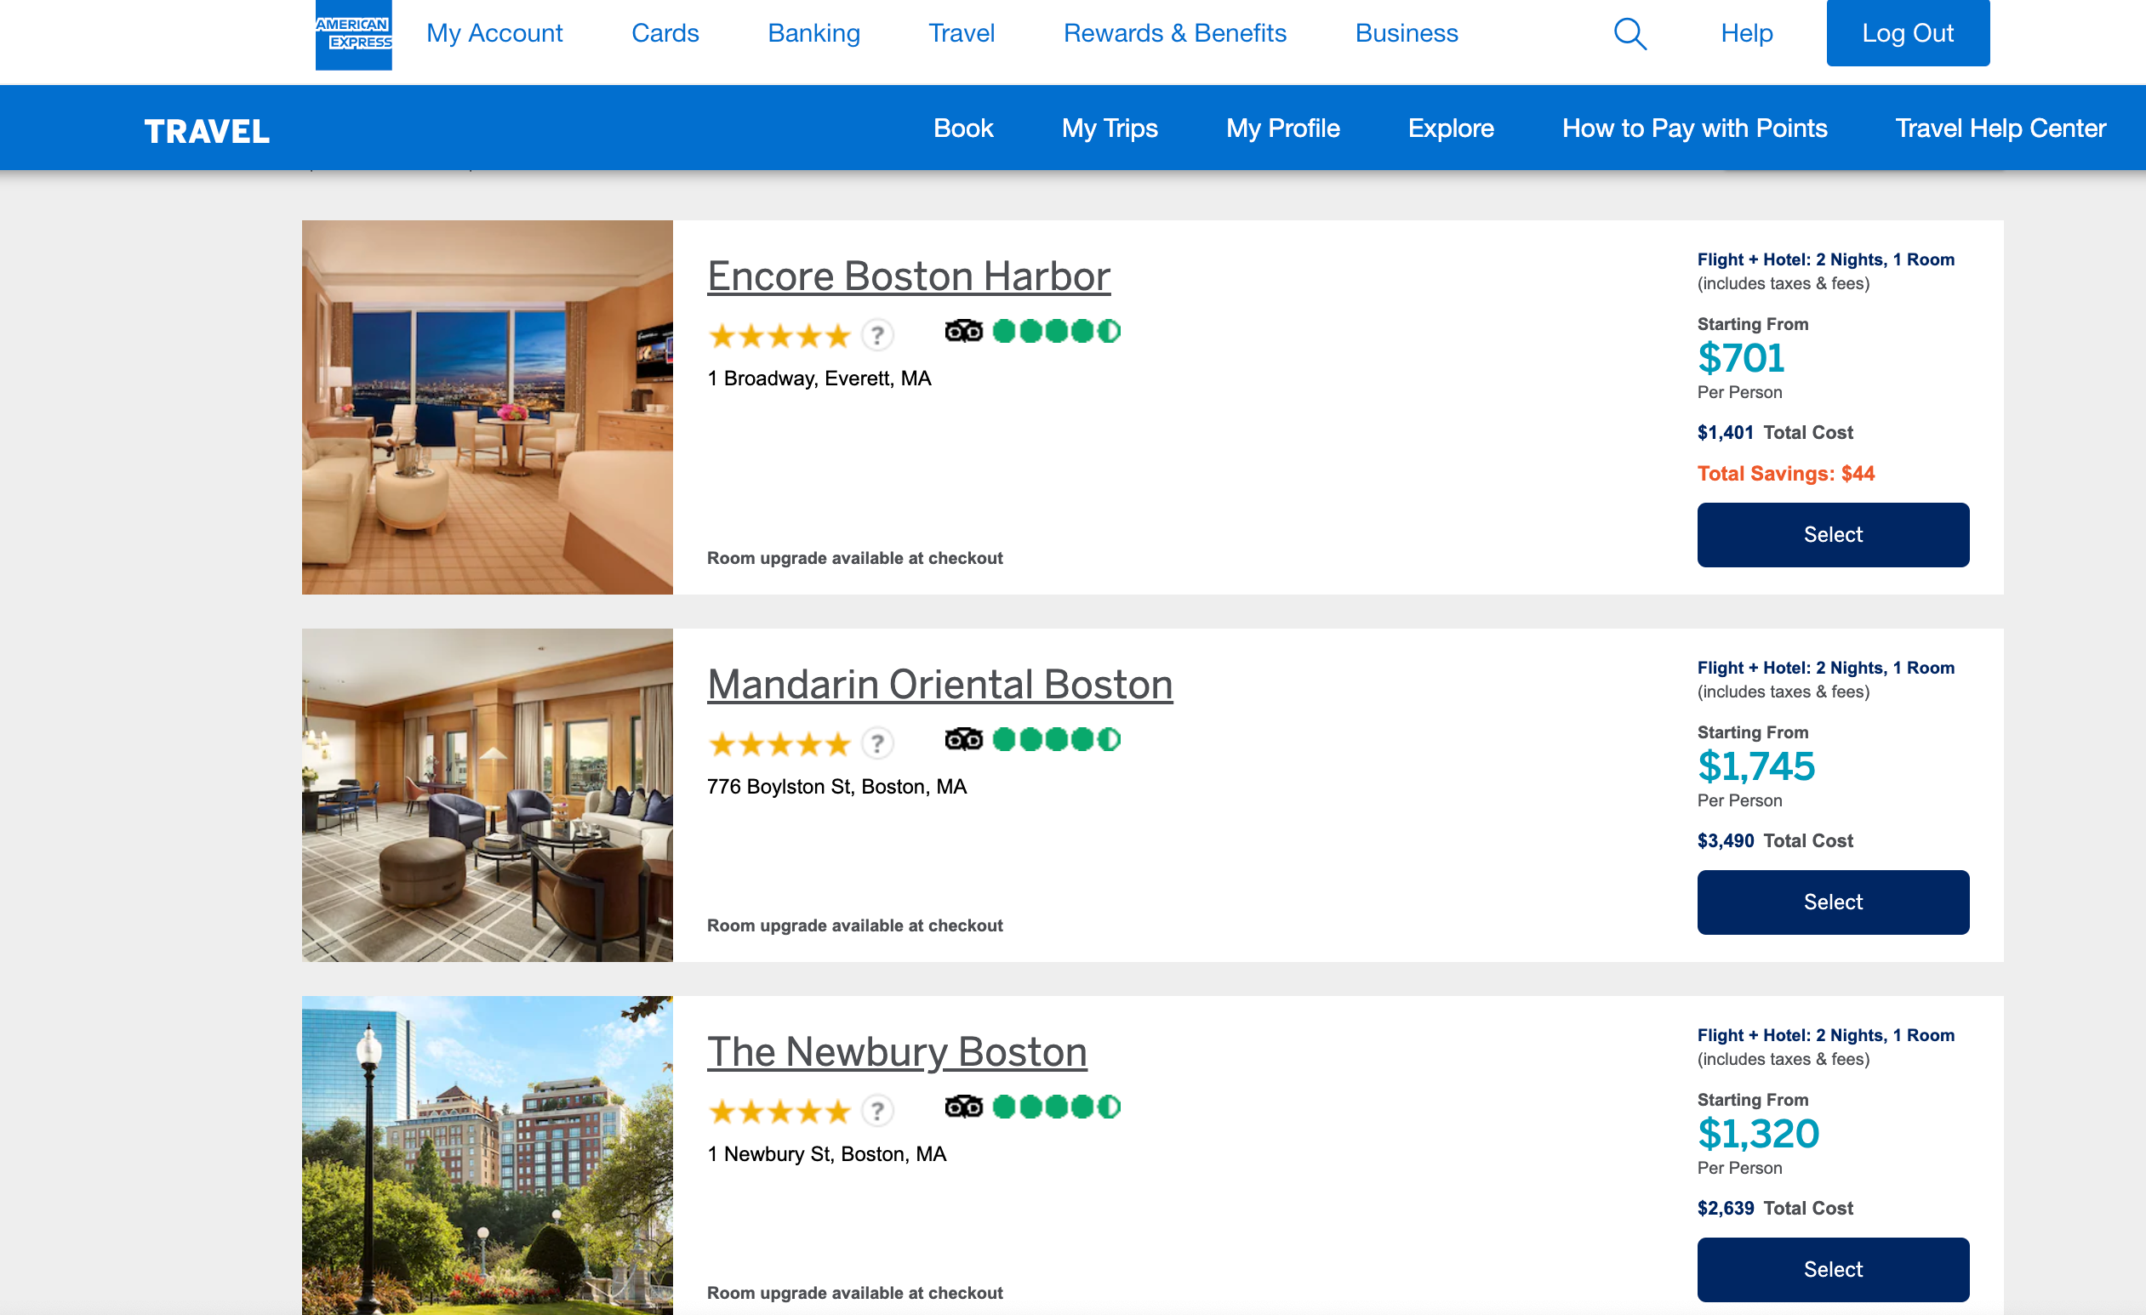Viewport: 2146px width, 1315px height.
Task: Click the Encore Boston Harbor hotel thumbnail image
Action: pyautogui.click(x=488, y=407)
